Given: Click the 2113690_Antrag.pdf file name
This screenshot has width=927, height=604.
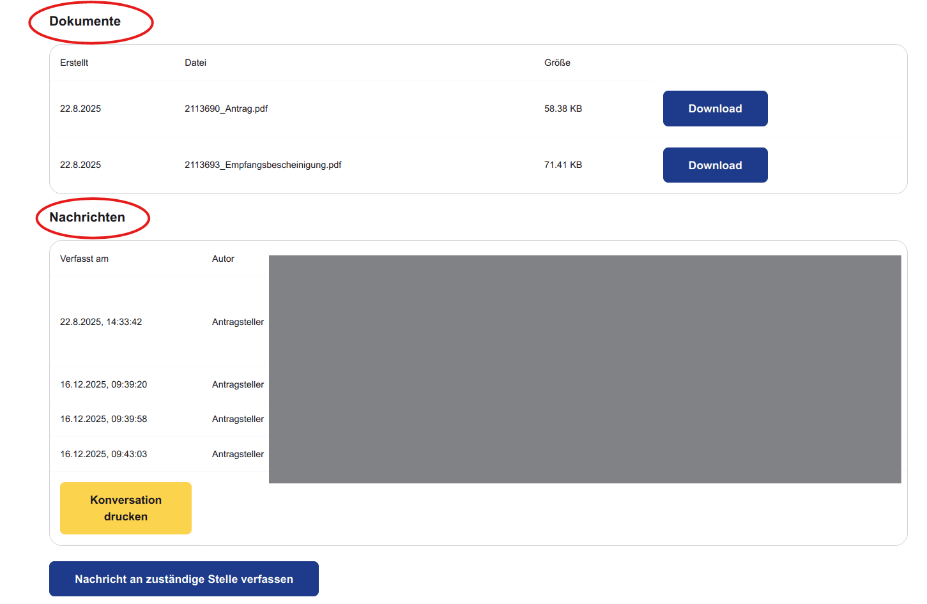Looking at the screenshot, I should point(226,109).
